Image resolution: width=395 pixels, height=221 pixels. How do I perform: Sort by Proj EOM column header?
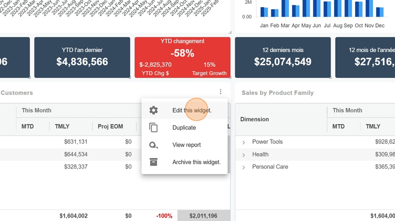(110, 127)
